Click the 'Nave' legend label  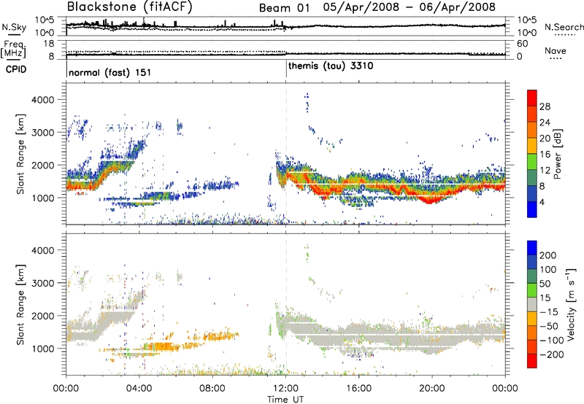point(556,50)
